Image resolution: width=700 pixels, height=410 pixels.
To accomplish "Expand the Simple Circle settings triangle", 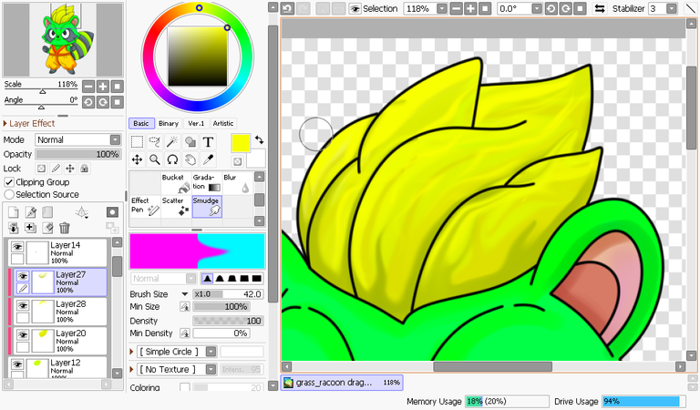I will point(131,352).
